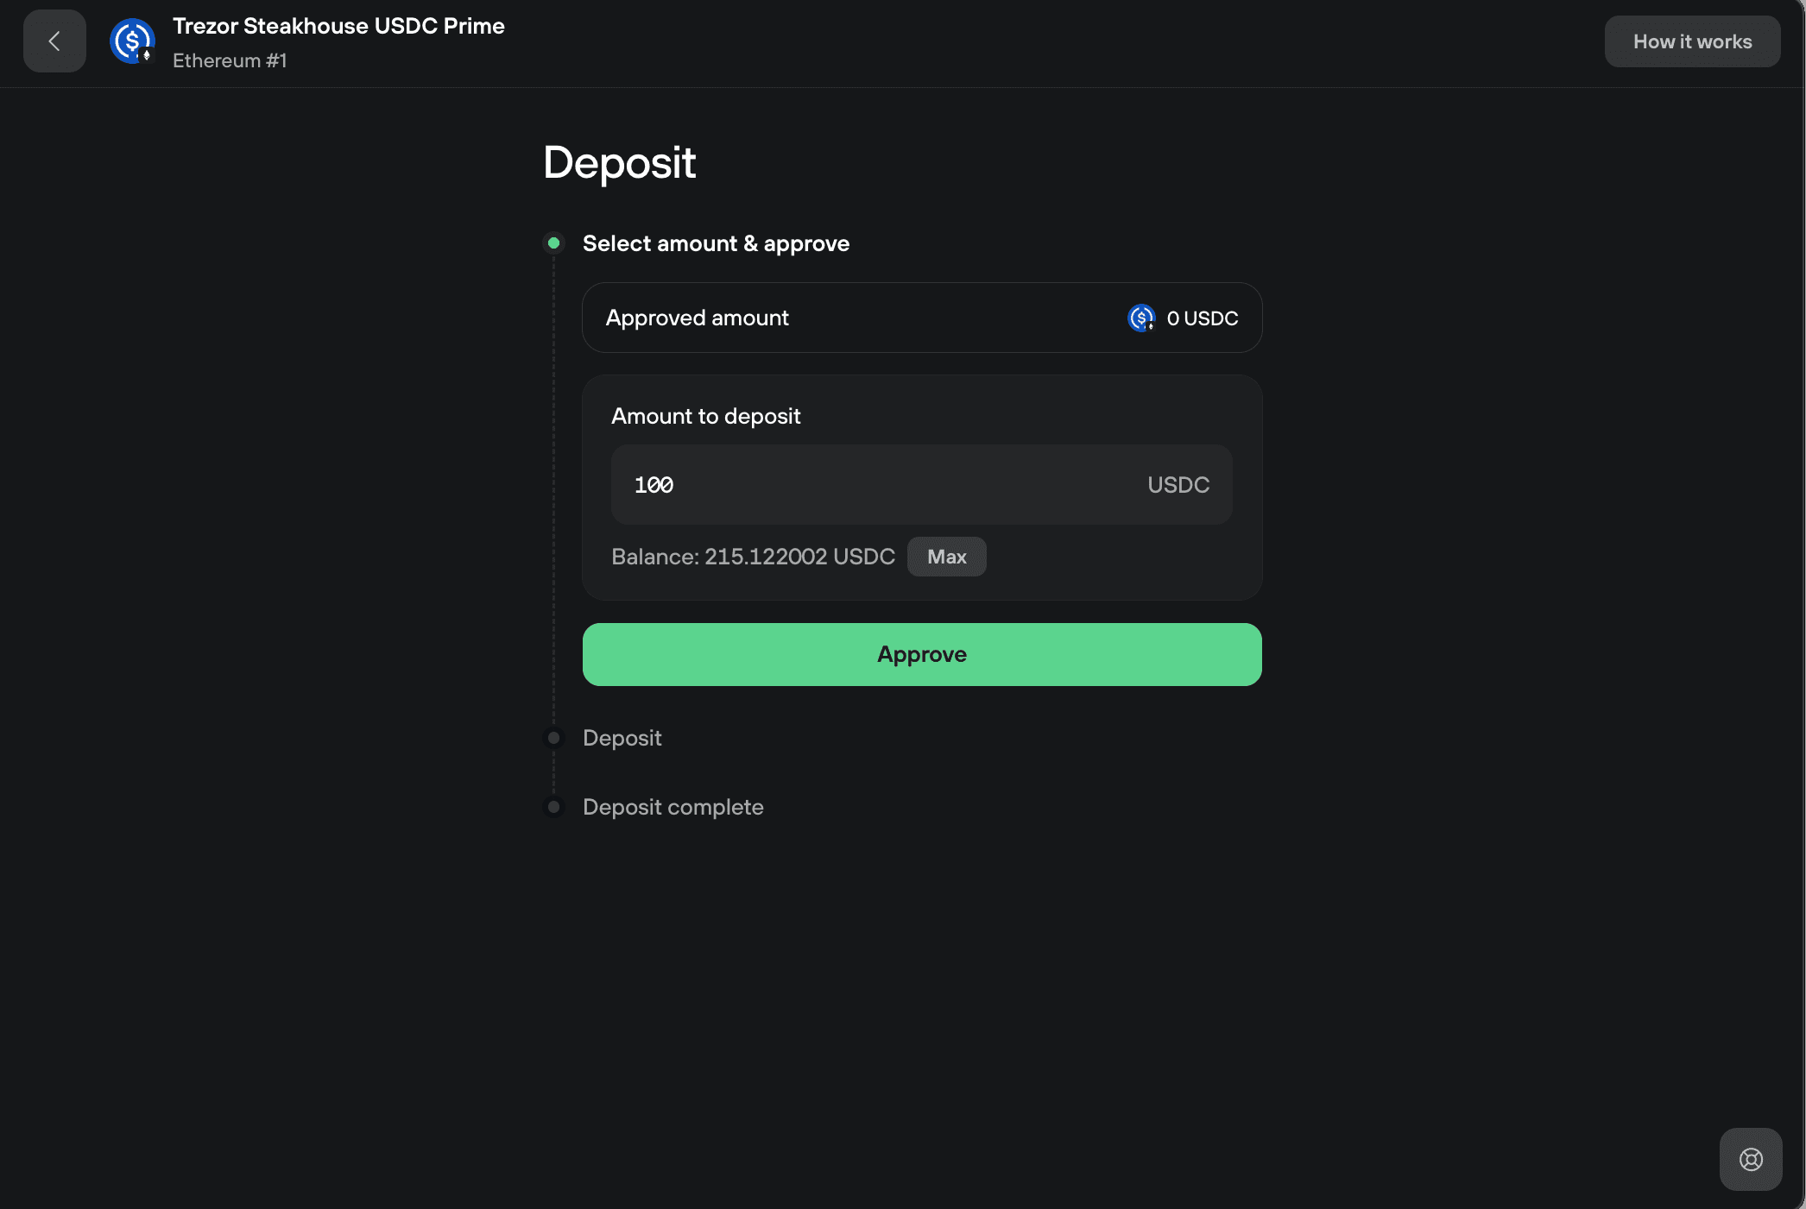Screen dimensions: 1806x1209
Task: Open How it works
Action: click(x=1692, y=41)
